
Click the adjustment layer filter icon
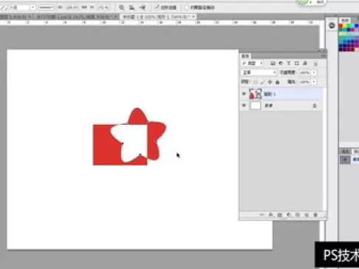(281, 64)
